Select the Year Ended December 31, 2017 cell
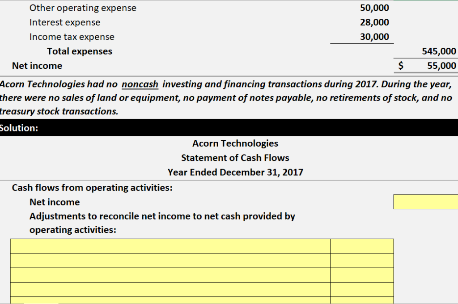This screenshot has height=304, width=458. coord(235,172)
